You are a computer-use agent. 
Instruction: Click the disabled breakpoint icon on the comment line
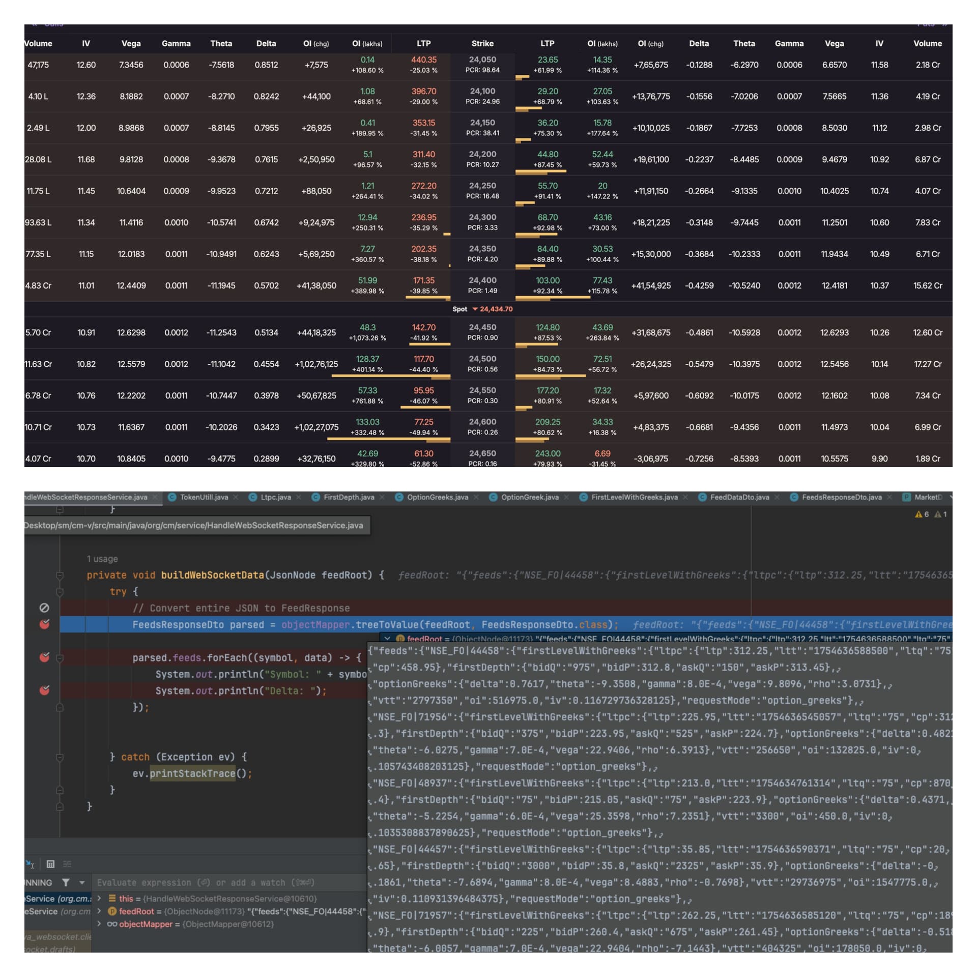pyautogui.click(x=44, y=608)
